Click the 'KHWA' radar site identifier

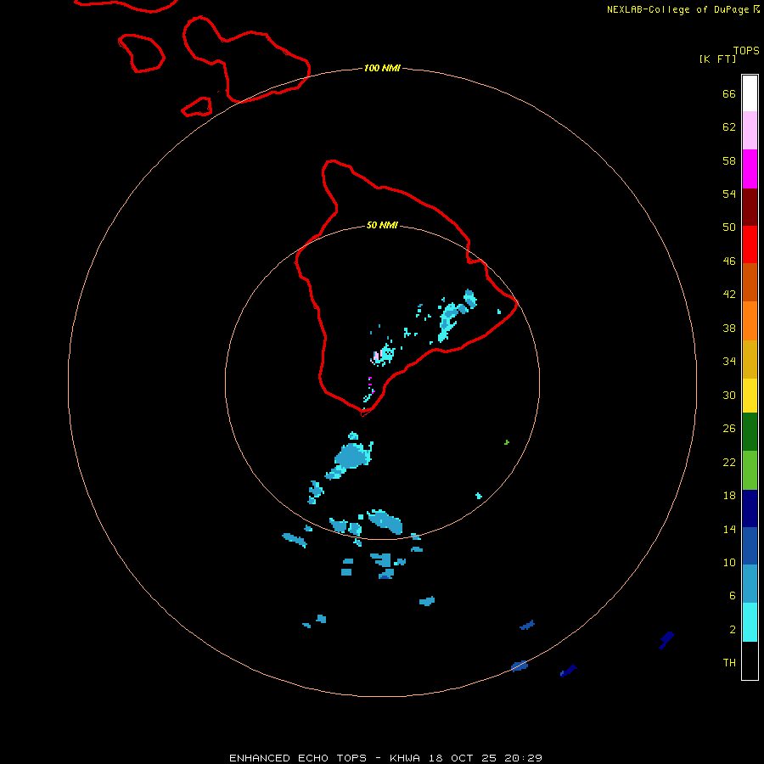[404, 758]
